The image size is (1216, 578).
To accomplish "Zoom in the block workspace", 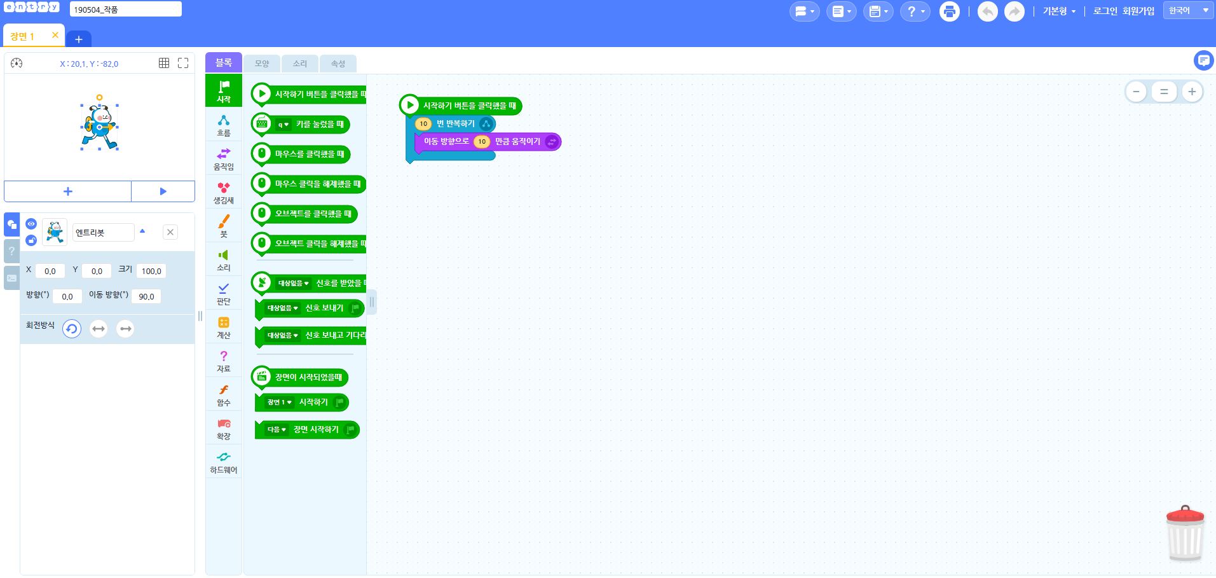I will pyautogui.click(x=1192, y=92).
